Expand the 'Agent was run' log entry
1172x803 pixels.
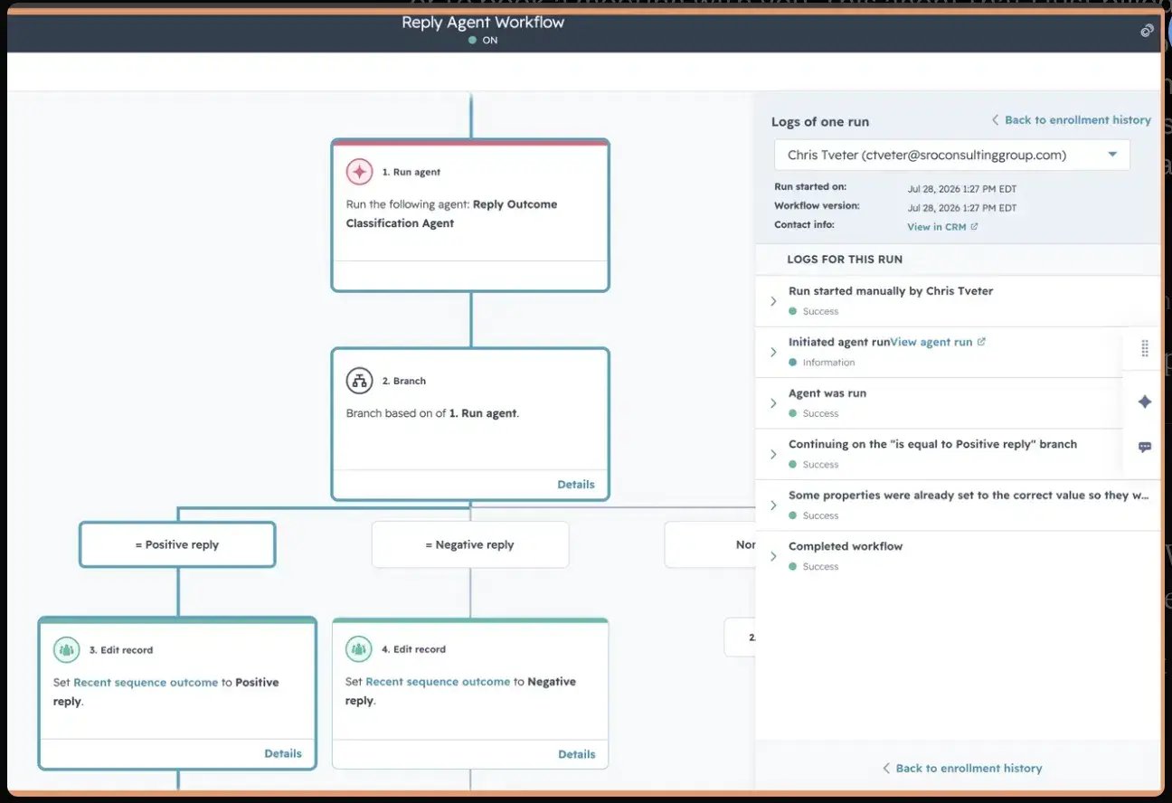tap(773, 403)
